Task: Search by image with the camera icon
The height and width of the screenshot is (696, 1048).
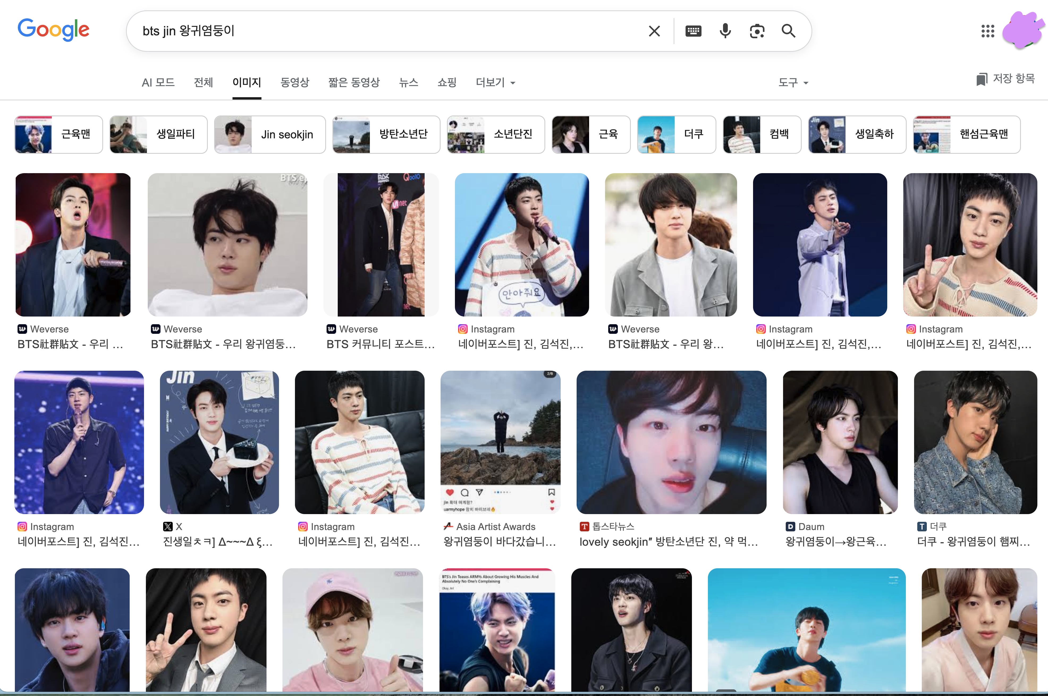Action: [x=757, y=31]
